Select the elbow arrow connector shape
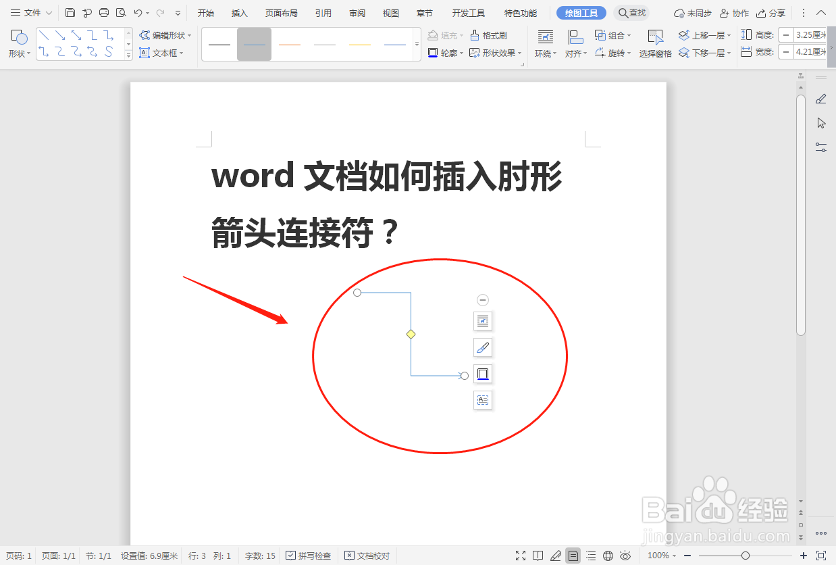Screen dimensions: 836x565 point(109,35)
